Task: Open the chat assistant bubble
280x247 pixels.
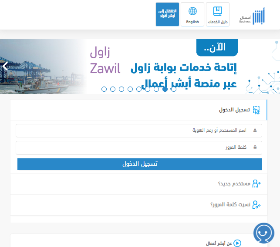Action: click(264, 233)
